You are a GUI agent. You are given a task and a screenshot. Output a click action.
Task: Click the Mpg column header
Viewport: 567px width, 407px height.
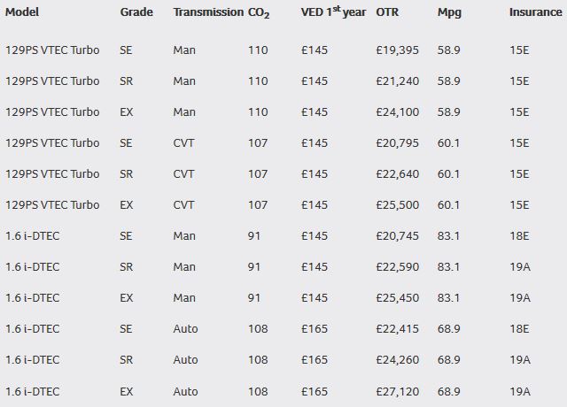tap(449, 13)
